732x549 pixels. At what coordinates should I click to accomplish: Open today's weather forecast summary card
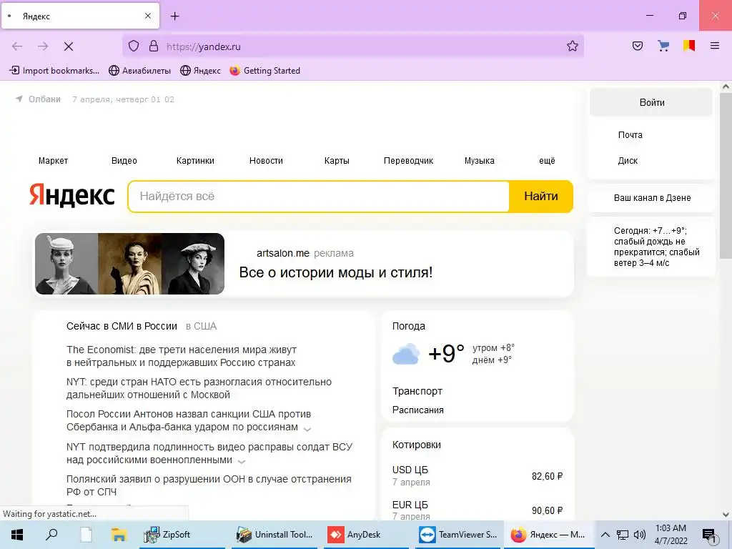pos(652,247)
